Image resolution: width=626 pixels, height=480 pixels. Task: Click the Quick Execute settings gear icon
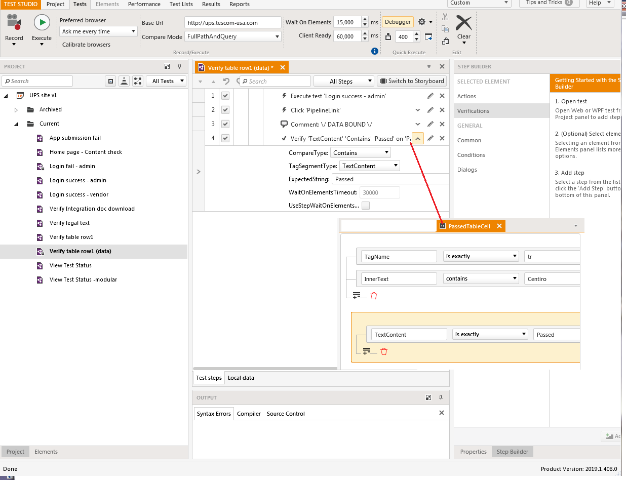click(x=422, y=22)
